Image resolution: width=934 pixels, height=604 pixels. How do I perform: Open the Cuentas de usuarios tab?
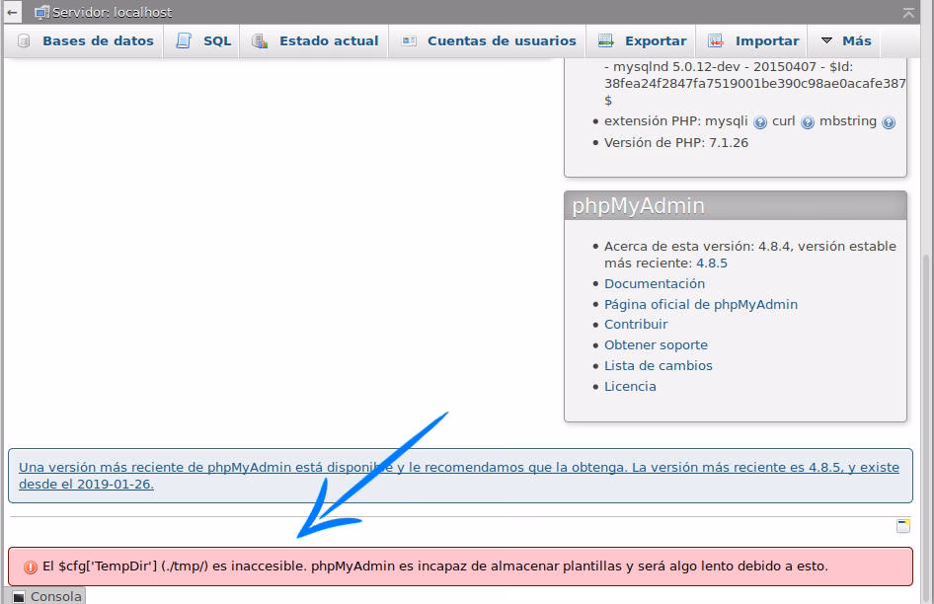pyautogui.click(x=489, y=41)
